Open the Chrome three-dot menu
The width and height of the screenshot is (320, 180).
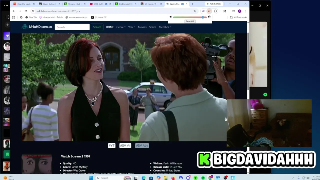tap(245, 11)
